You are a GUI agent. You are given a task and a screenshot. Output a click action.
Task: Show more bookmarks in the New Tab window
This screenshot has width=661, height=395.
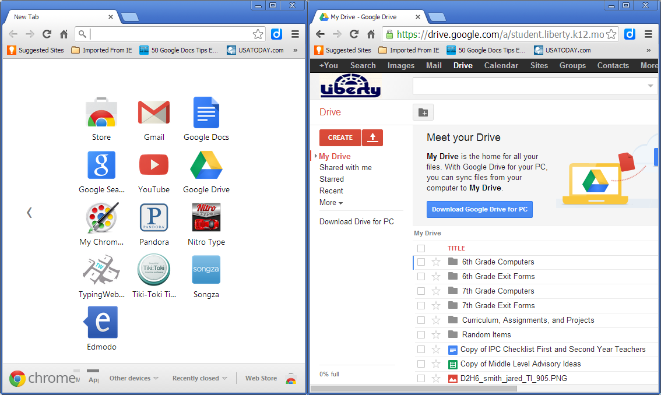[296, 50]
